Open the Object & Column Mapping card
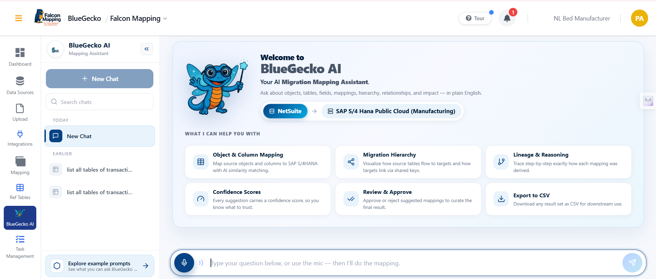Screen dimensions: 656x279 tap(258, 162)
